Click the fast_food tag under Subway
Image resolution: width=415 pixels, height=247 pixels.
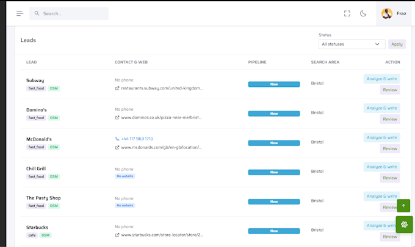36,88
